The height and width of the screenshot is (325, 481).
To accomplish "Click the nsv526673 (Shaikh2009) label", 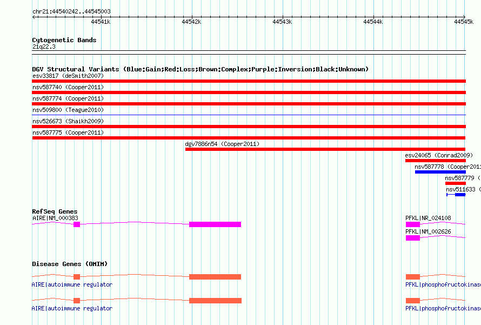I will 68,121.
